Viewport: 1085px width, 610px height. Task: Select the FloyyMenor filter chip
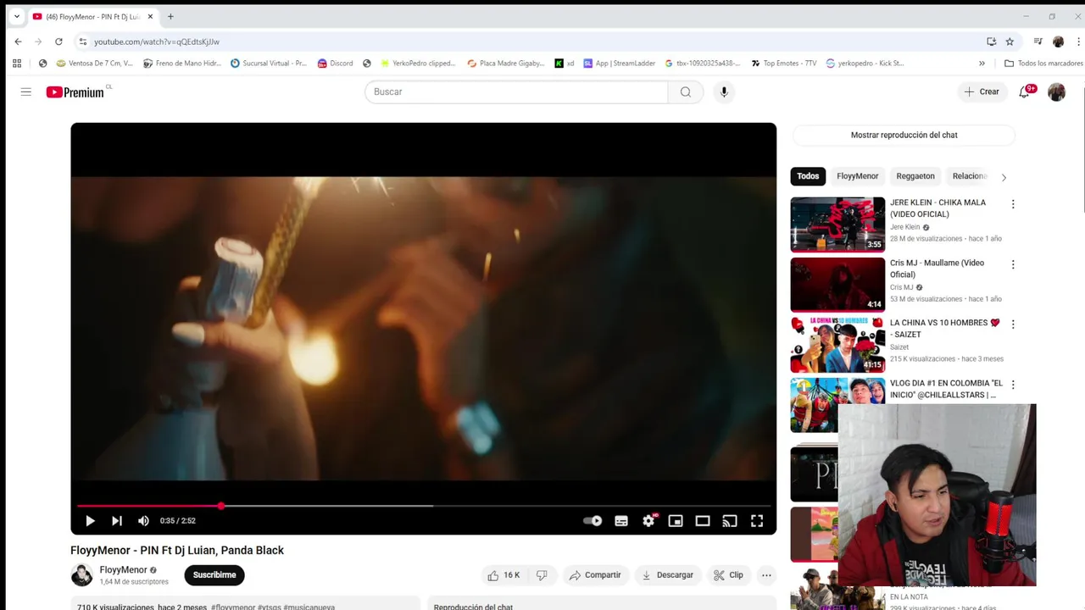pyautogui.click(x=857, y=176)
